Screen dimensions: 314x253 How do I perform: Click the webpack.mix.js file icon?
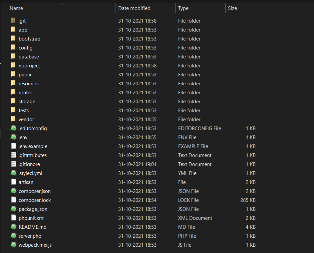click(x=13, y=245)
